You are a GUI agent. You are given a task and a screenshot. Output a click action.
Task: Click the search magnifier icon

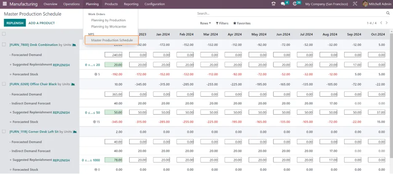(x=388, y=13)
